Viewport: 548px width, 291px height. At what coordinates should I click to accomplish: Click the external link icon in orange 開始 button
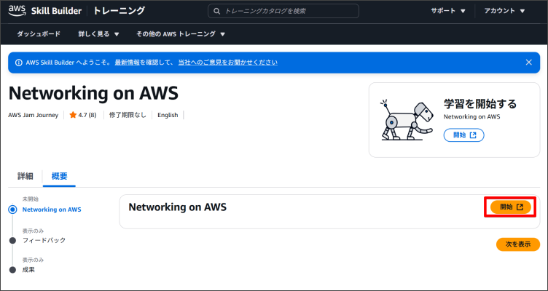point(520,207)
